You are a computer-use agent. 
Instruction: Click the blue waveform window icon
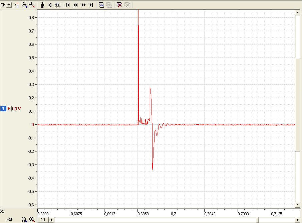[x=101, y=5]
